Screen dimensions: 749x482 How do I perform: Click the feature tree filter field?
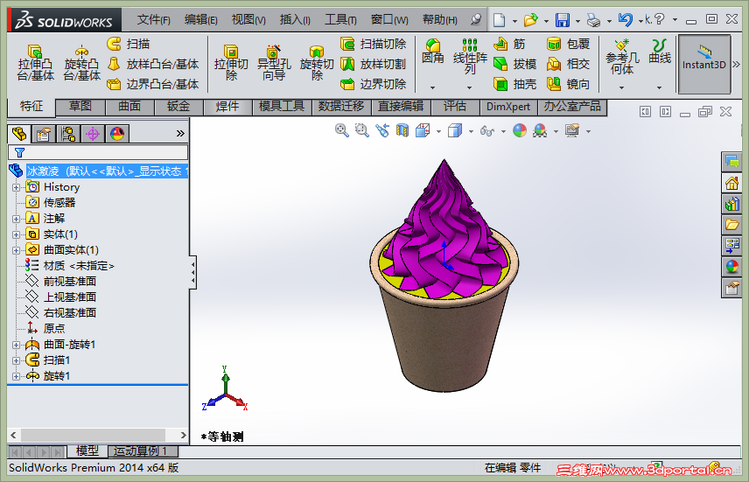[98, 152]
